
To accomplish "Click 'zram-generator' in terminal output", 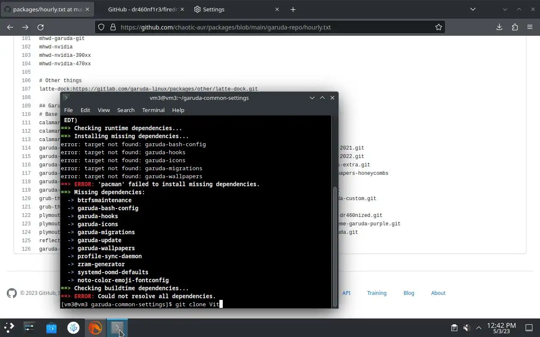I will [x=101, y=264].
